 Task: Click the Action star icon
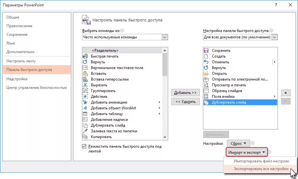point(85,97)
